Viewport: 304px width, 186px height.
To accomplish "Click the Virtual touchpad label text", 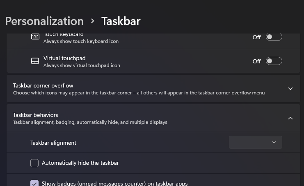I will click(x=64, y=58).
